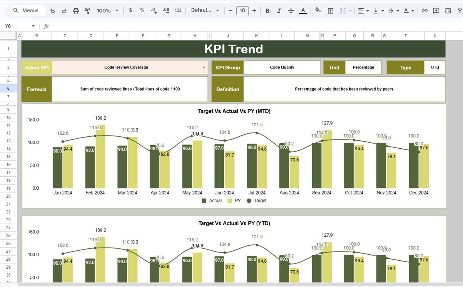This screenshot has height=287, width=463.
Task: Click the Redo icon
Action: (x=64, y=11)
